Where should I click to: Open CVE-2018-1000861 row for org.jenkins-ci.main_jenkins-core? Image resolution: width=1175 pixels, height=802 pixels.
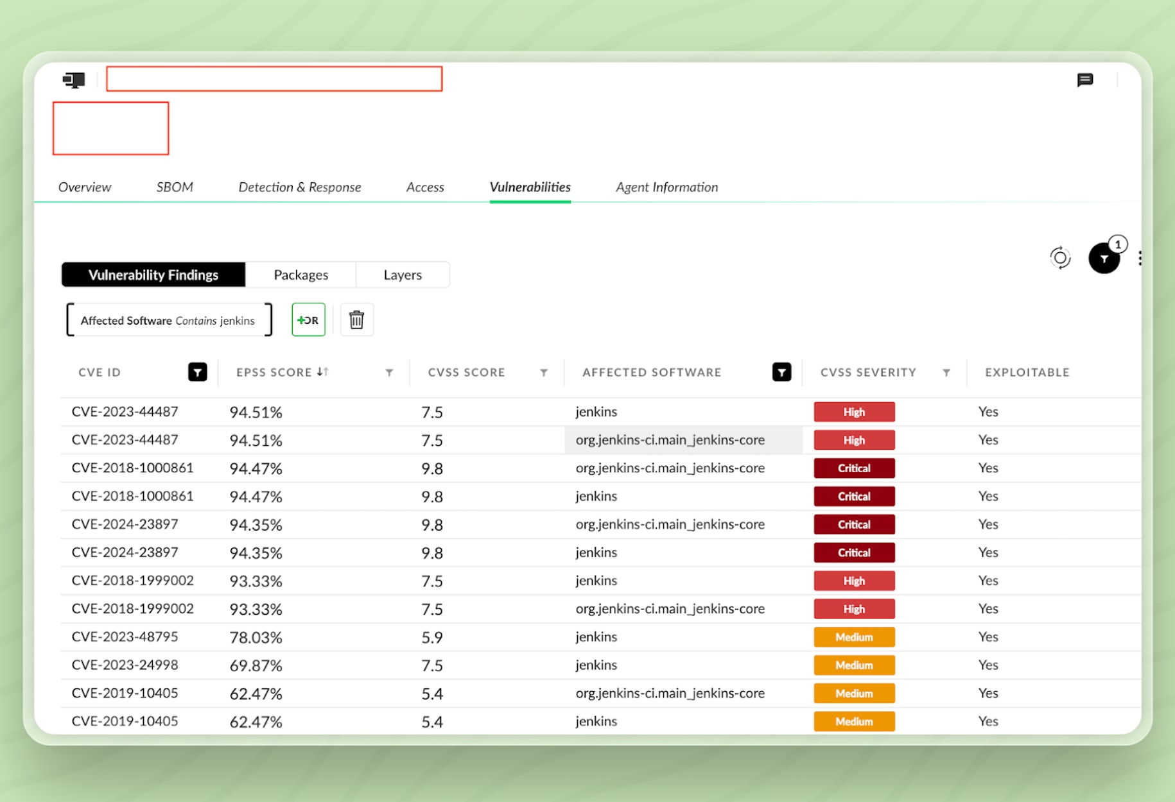point(600,468)
